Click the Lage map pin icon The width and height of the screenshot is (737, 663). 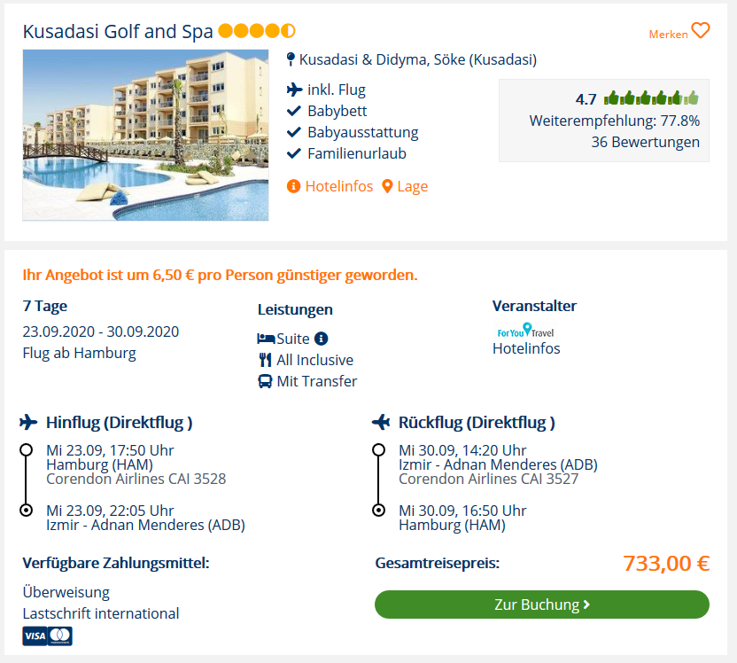(387, 186)
